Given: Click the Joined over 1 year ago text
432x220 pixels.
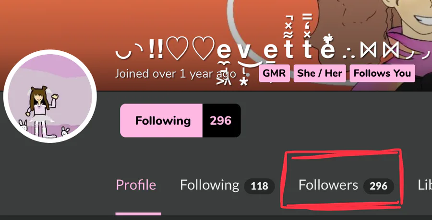Looking at the screenshot, I should point(176,74).
